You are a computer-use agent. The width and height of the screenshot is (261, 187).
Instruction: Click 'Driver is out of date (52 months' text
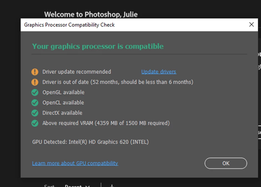[x=81, y=82]
